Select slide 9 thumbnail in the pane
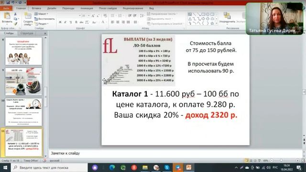The image size is (306, 172). tap(23, 82)
